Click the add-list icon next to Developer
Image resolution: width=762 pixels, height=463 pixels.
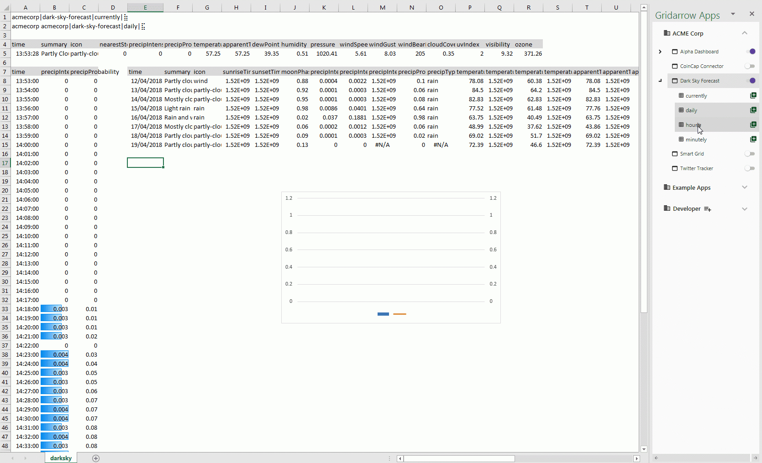tap(707, 209)
